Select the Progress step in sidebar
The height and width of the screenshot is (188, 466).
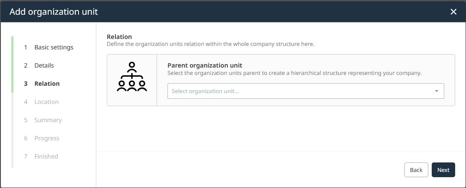coord(46,138)
